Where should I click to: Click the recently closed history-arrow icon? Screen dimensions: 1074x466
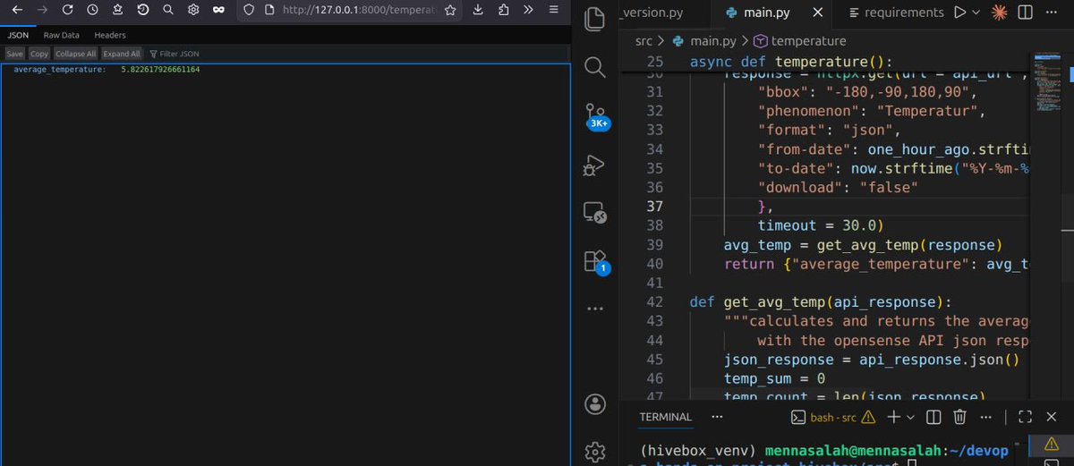pyautogui.click(x=143, y=11)
